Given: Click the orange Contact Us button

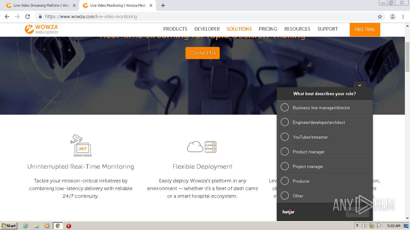Looking at the screenshot, I should [202, 53].
